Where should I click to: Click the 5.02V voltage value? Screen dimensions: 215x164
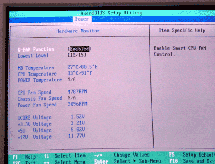pos(78,129)
